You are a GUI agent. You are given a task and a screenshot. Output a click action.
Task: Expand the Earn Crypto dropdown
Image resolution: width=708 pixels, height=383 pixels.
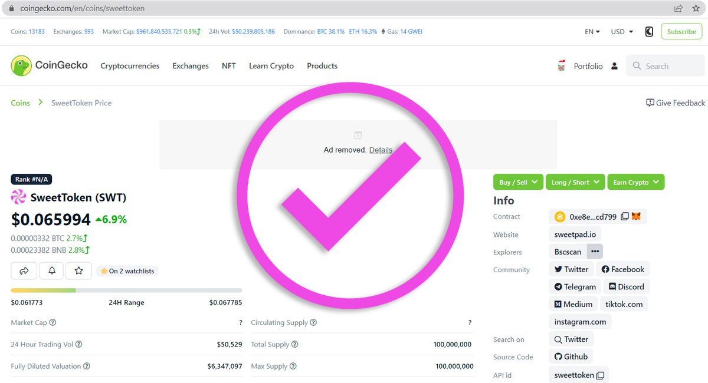pos(636,182)
